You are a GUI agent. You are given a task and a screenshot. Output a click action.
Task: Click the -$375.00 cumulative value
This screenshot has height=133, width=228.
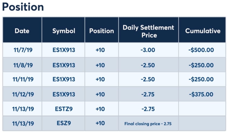pos(201,94)
